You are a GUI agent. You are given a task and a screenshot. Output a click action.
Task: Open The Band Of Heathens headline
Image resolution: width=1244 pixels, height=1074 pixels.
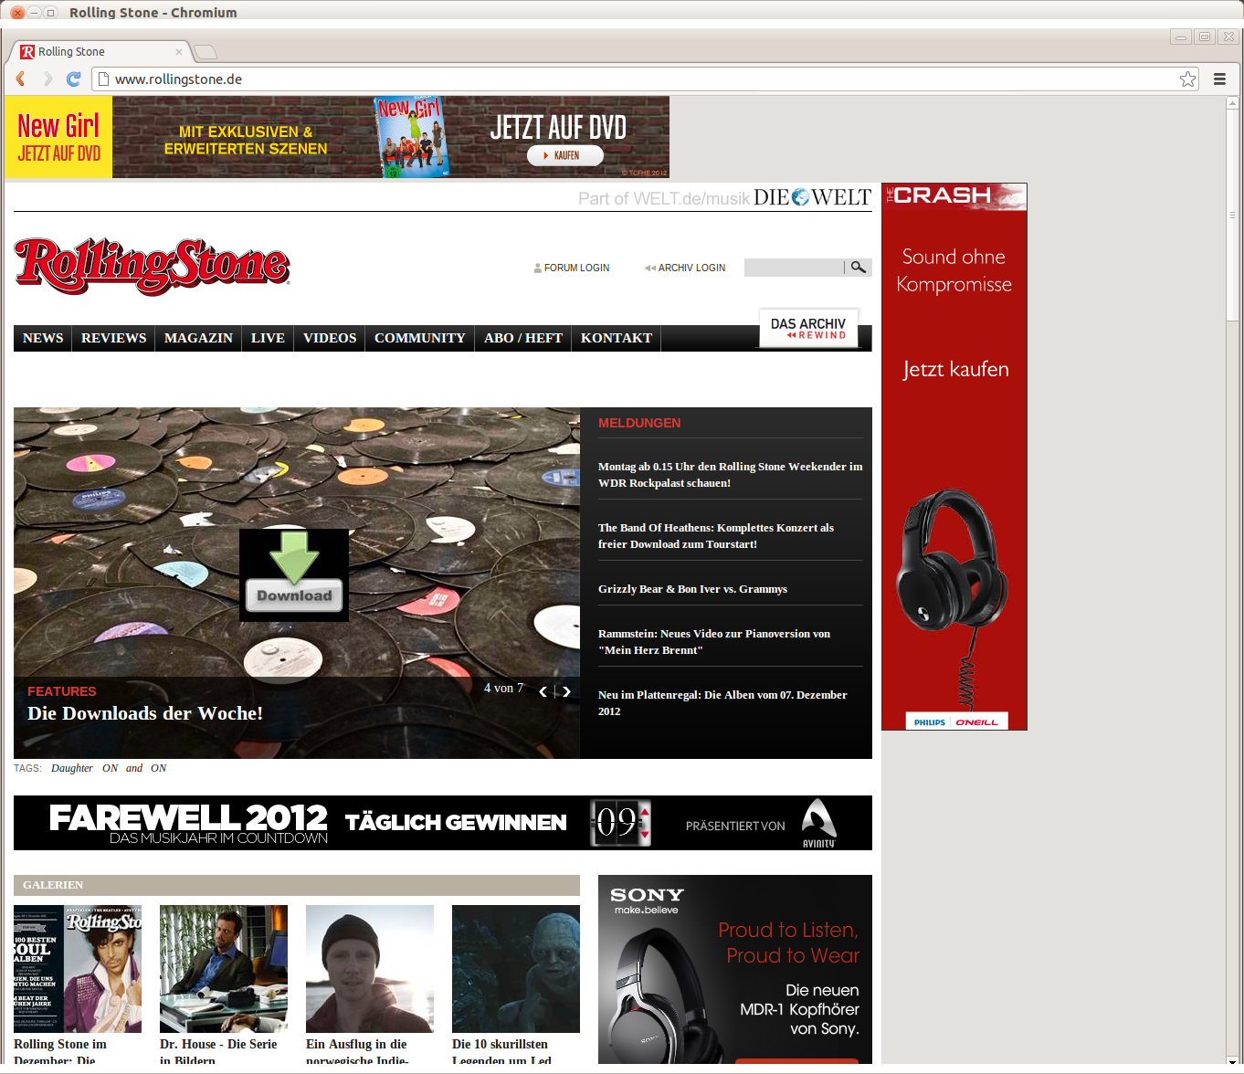[x=716, y=536]
